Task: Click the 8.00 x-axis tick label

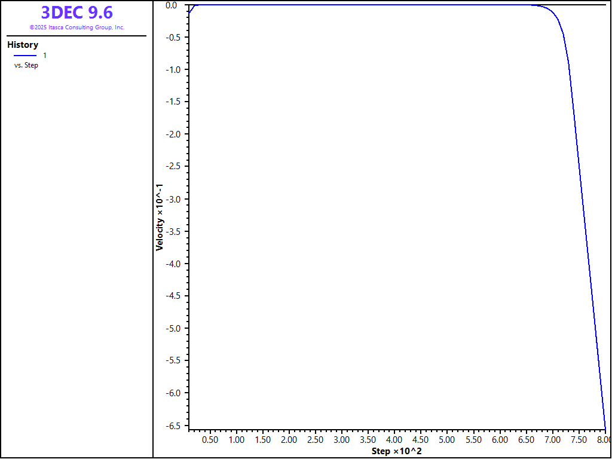Action: click(604, 440)
